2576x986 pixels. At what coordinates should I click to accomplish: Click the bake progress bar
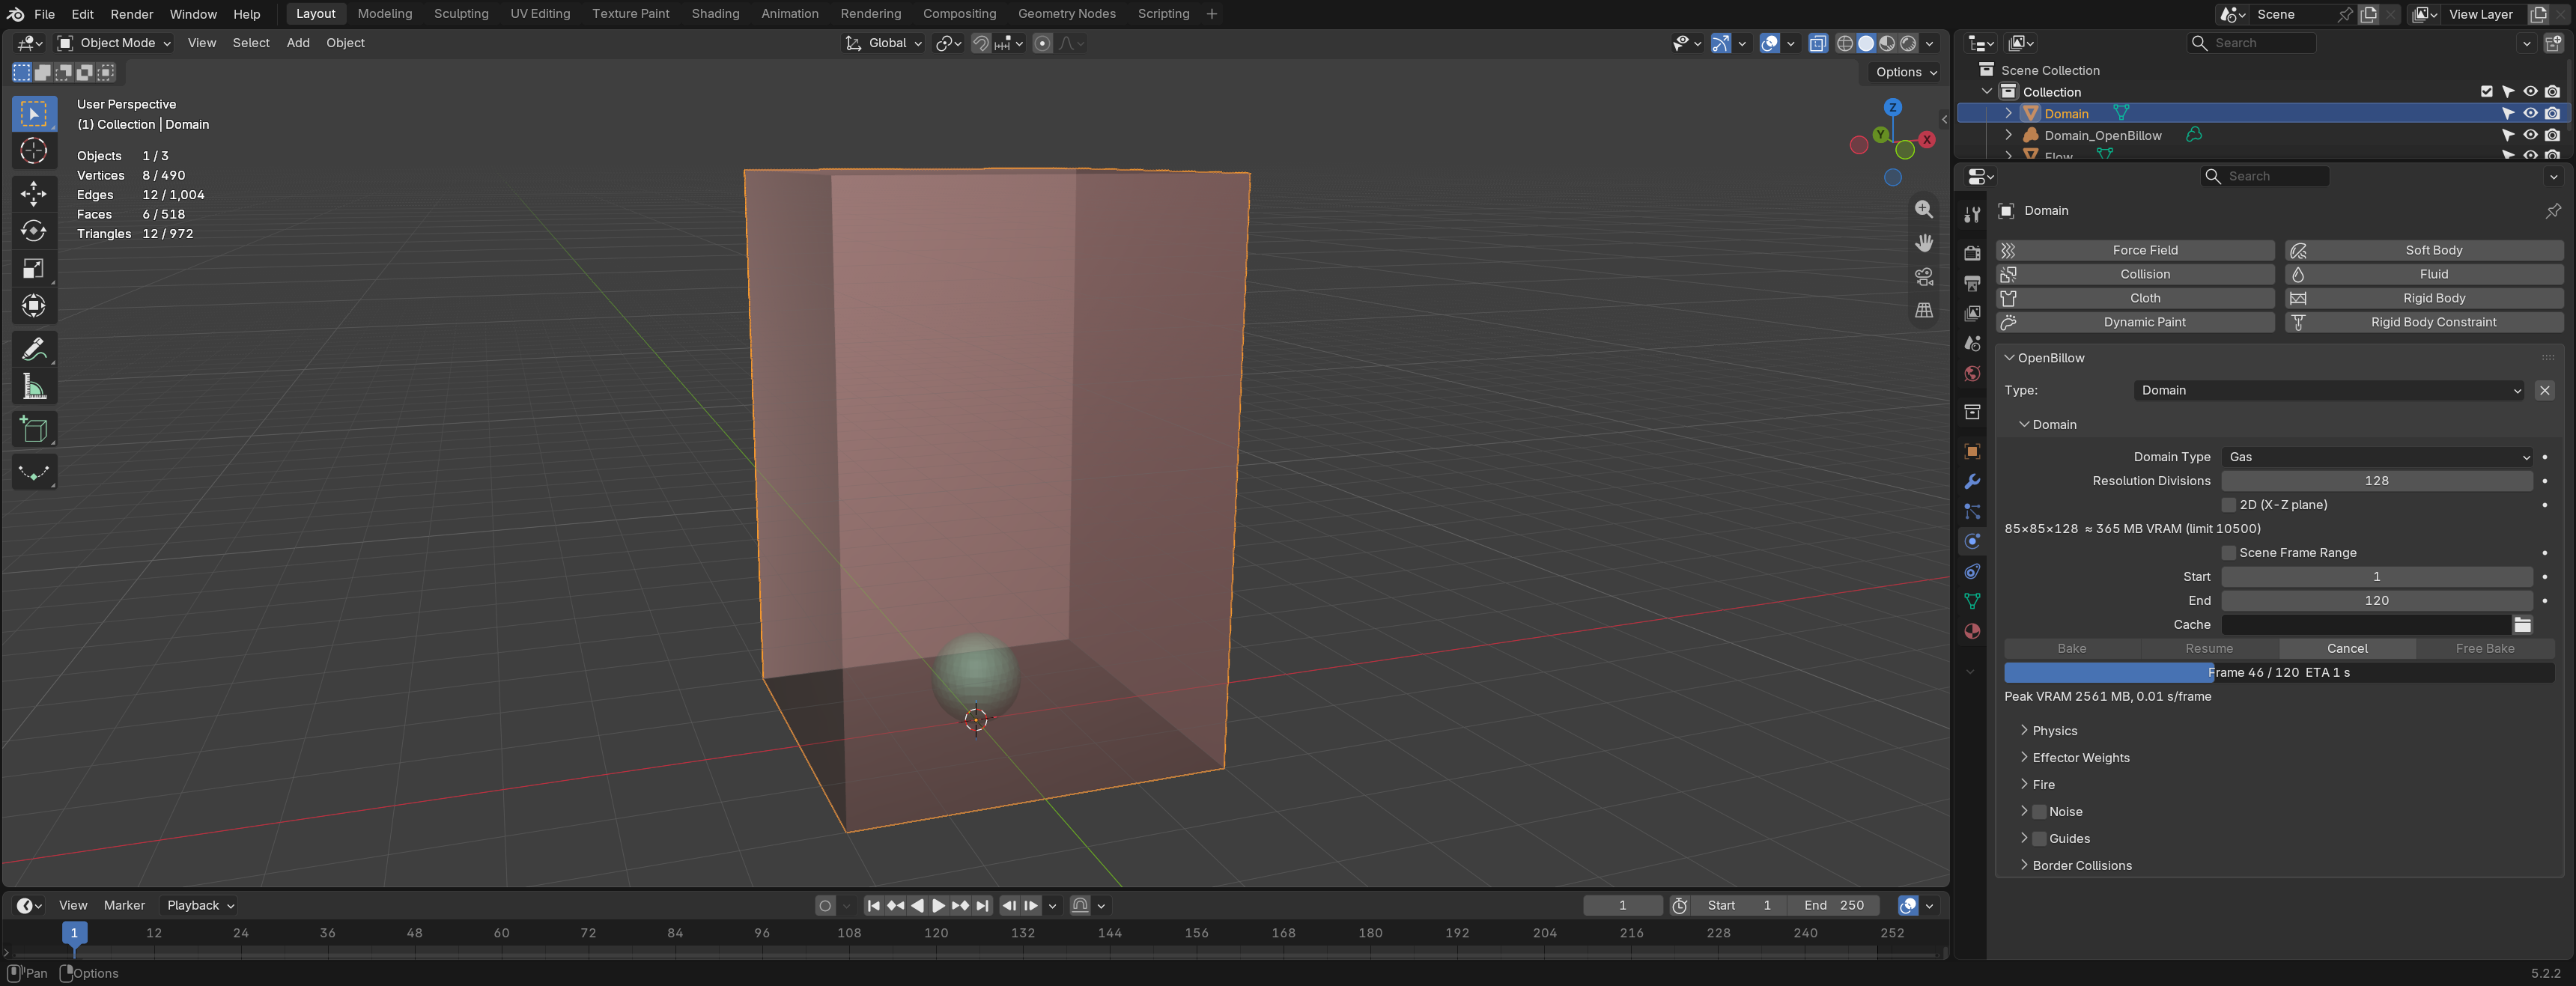pos(2279,673)
